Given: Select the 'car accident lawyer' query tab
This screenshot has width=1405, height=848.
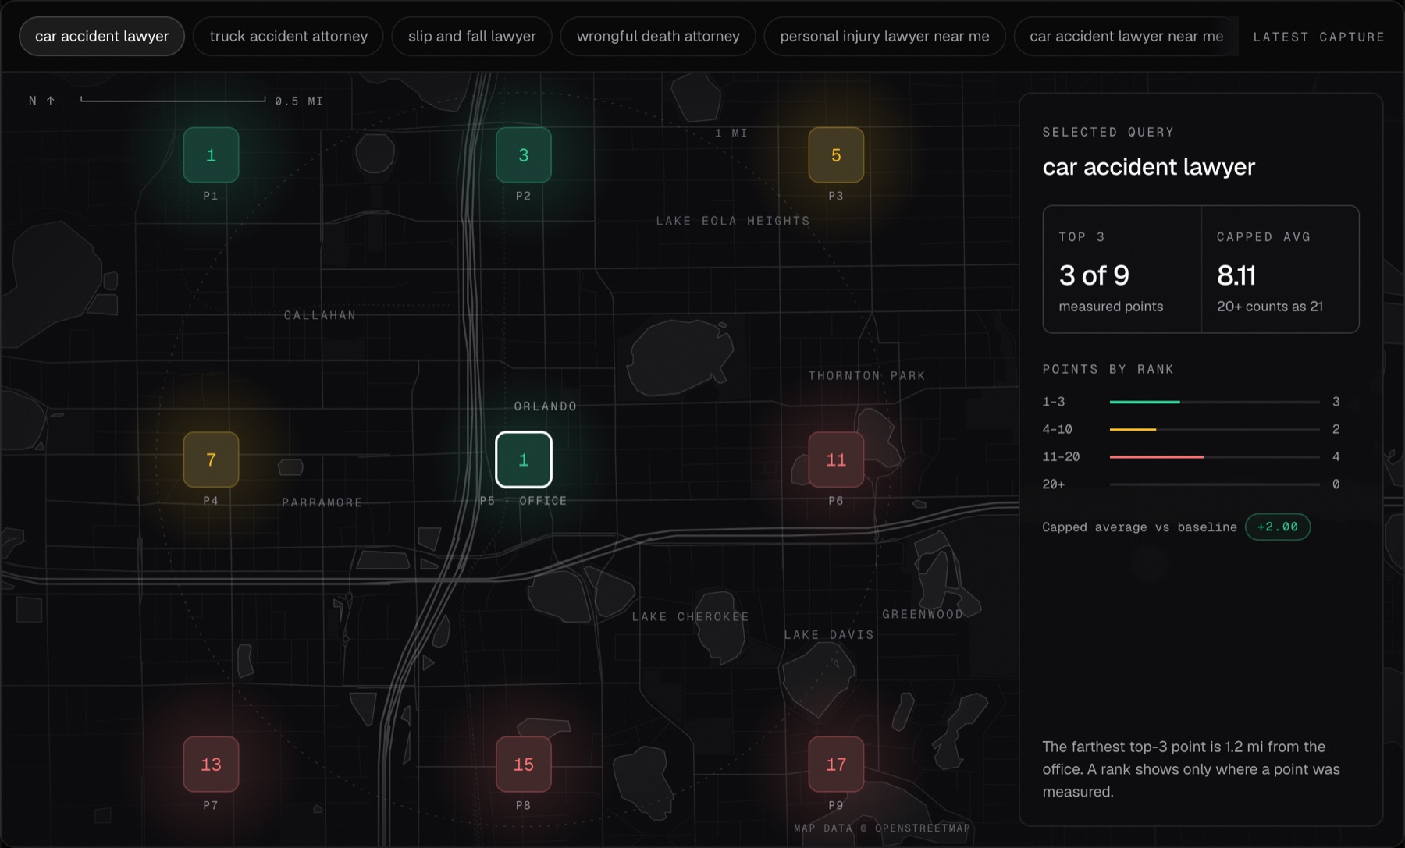Looking at the screenshot, I should click(101, 37).
